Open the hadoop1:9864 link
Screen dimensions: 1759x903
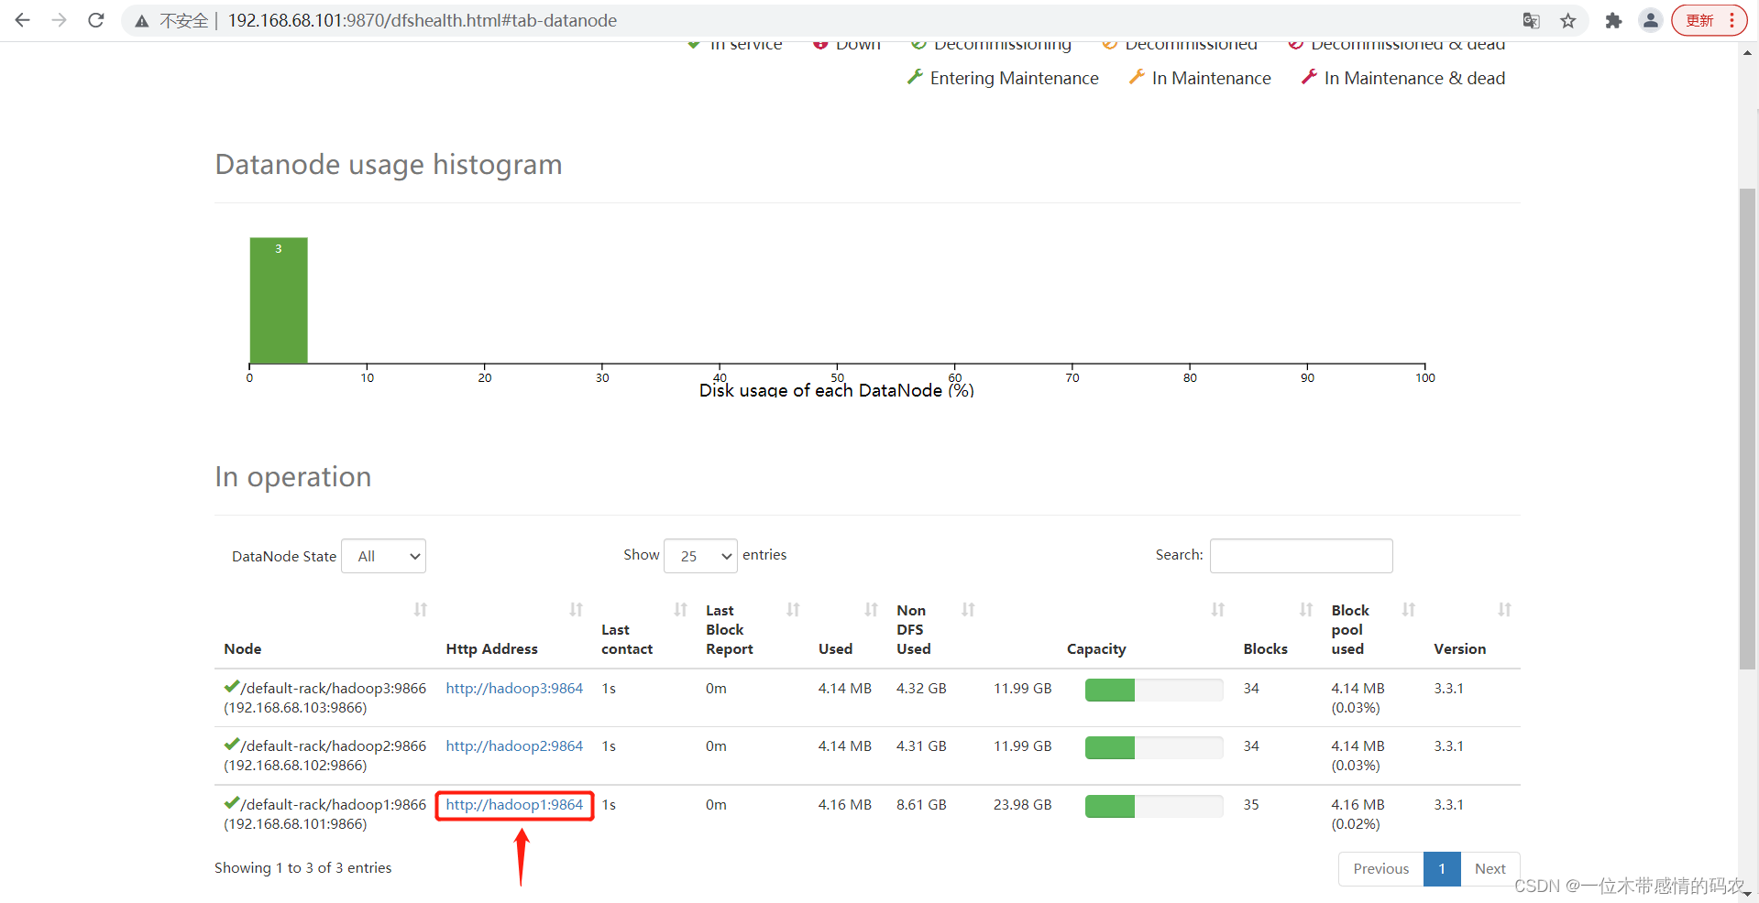point(514,805)
